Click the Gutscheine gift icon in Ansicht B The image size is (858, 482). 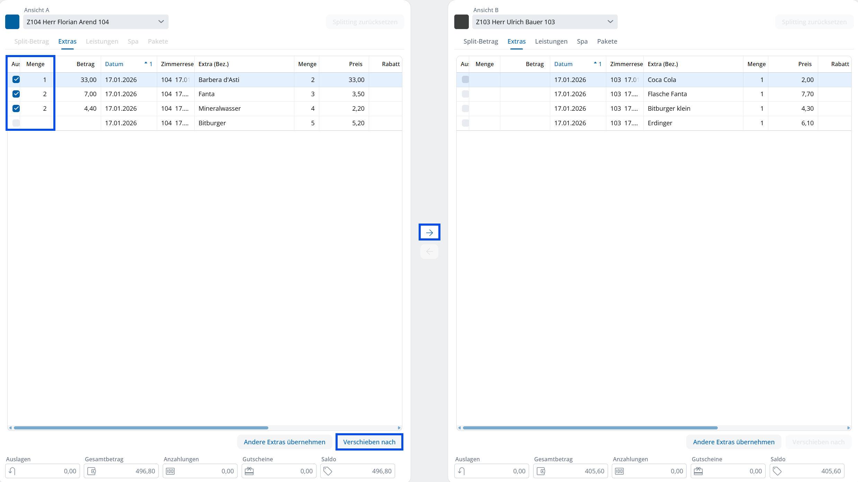point(698,471)
